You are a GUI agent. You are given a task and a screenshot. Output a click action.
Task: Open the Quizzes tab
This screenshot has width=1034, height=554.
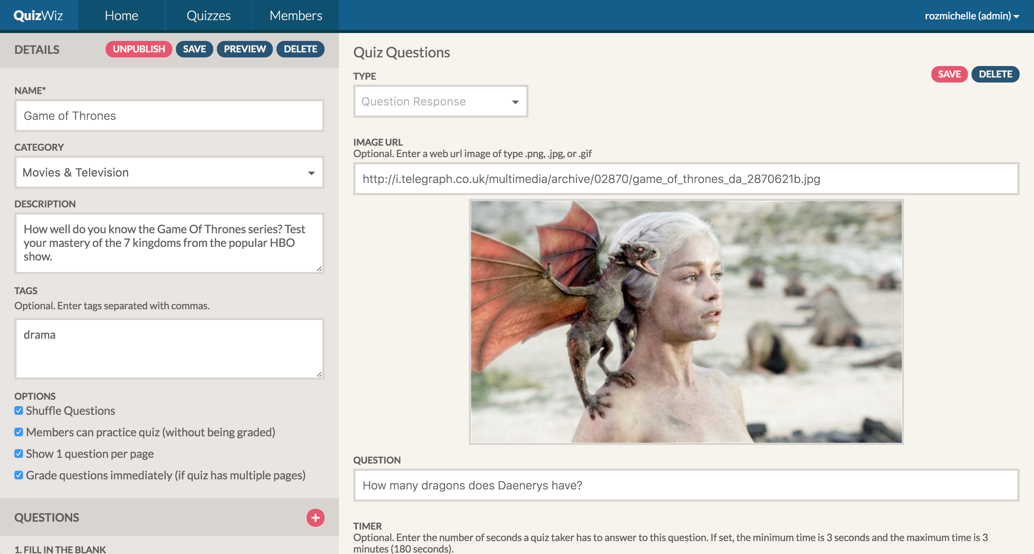pyautogui.click(x=208, y=15)
